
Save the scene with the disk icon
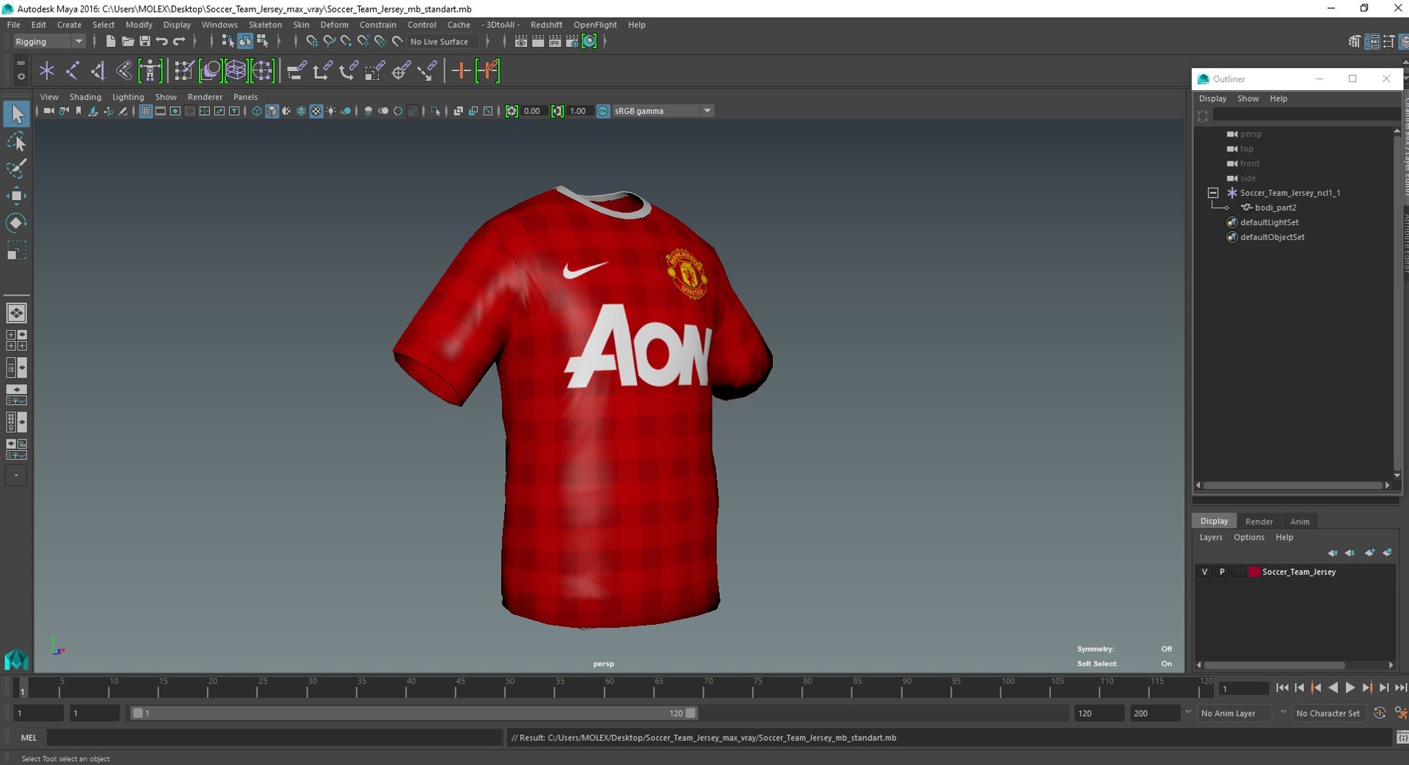(x=145, y=42)
